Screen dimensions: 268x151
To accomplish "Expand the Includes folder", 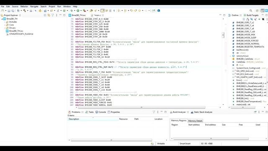I will [5, 22].
